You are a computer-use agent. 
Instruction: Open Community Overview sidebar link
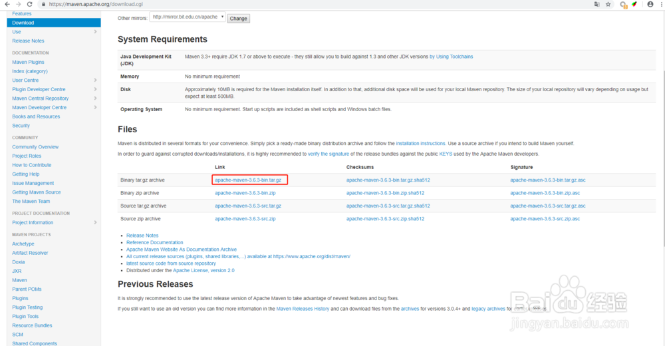tap(35, 147)
